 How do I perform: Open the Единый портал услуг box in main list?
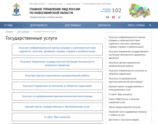57,107
